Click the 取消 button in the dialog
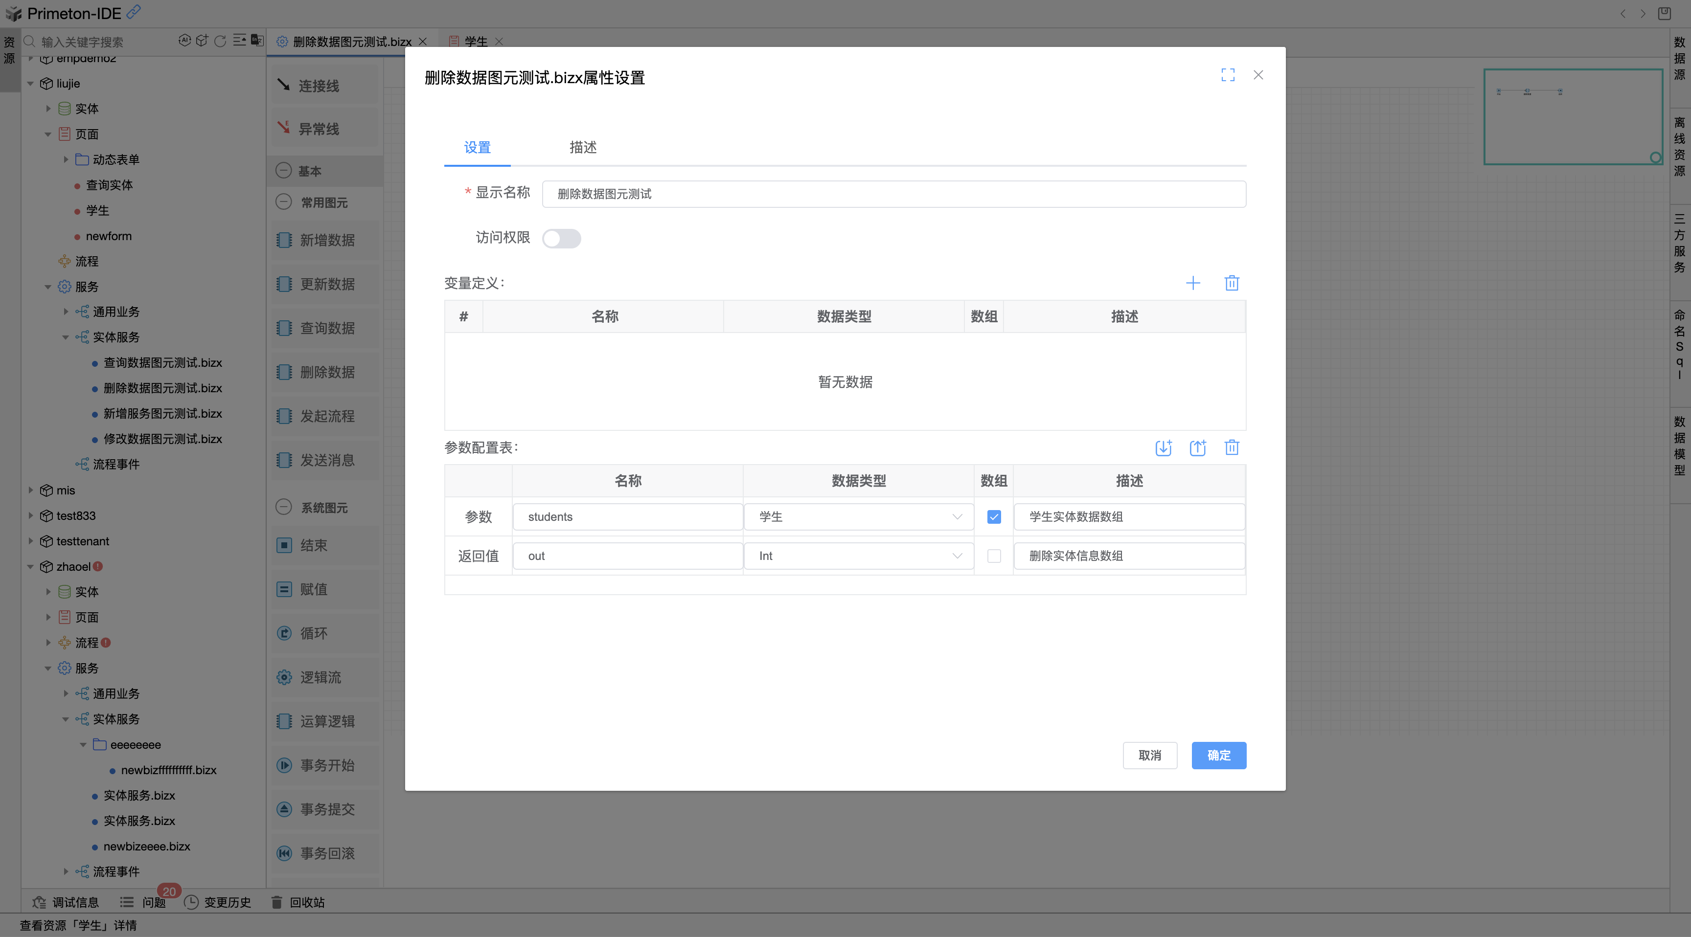Viewport: 1691px width, 937px height. [1150, 755]
